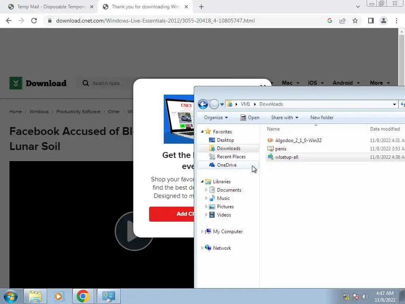Select Desktop under Favorites
The image size is (405, 304).
click(225, 140)
